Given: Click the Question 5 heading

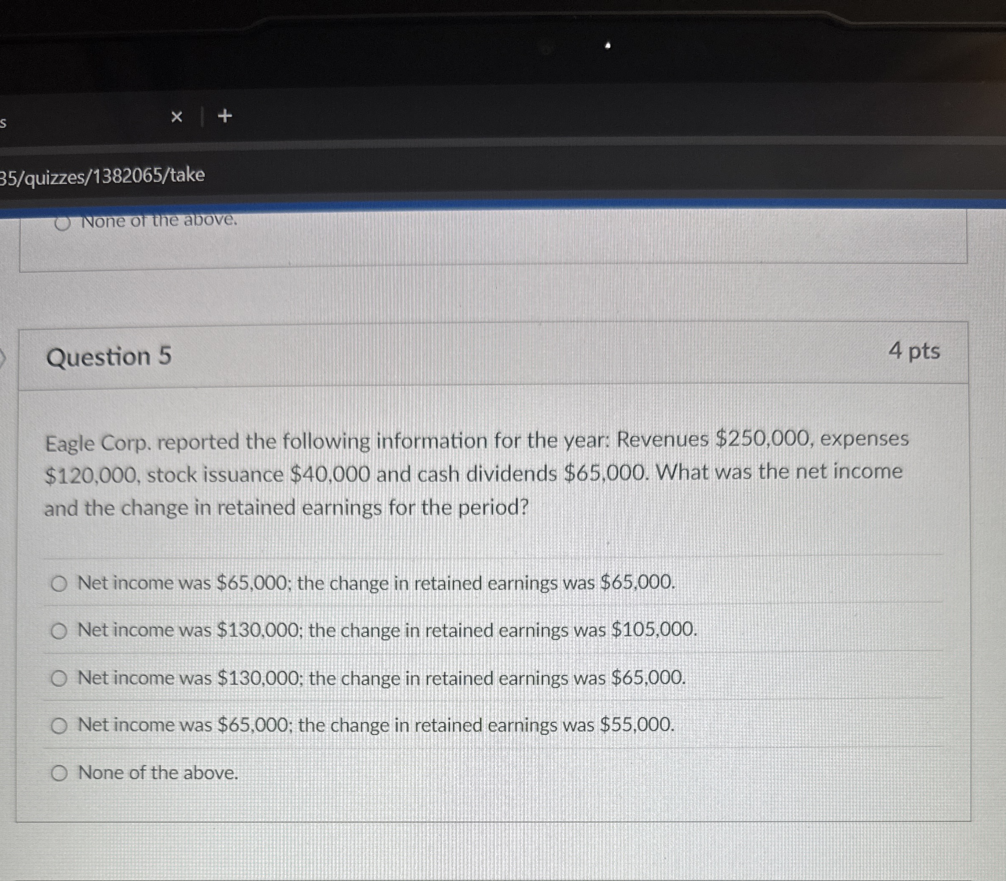Looking at the screenshot, I should pos(109,356).
